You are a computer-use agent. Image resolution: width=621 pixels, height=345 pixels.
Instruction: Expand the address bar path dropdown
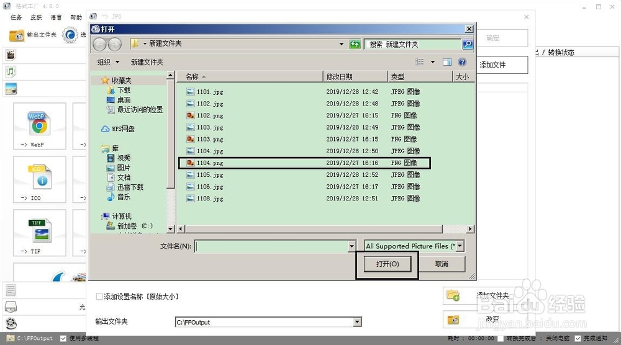pyautogui.click(x=342, y=44)
